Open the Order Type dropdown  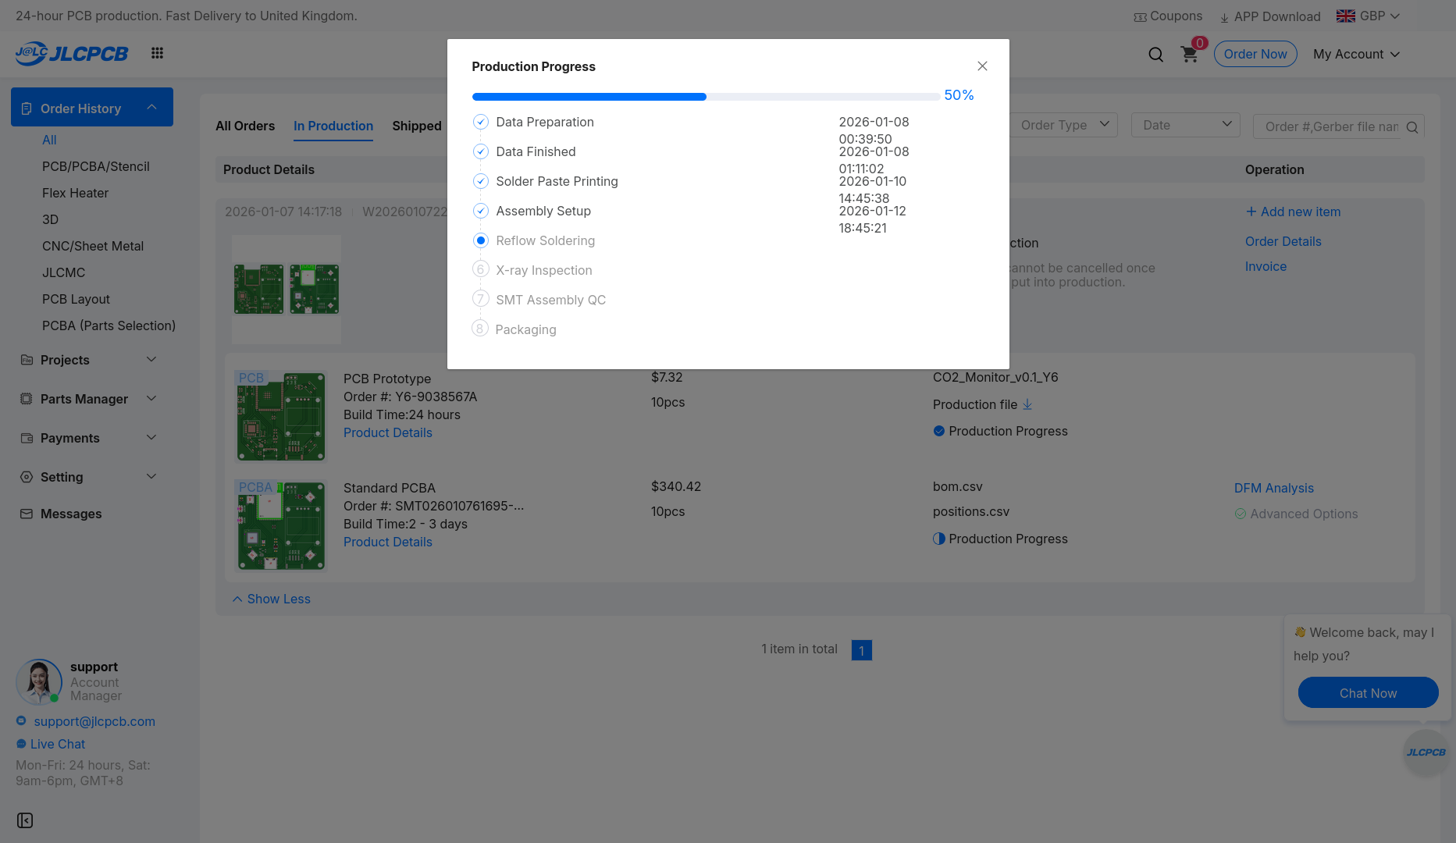pos(1065,125)
